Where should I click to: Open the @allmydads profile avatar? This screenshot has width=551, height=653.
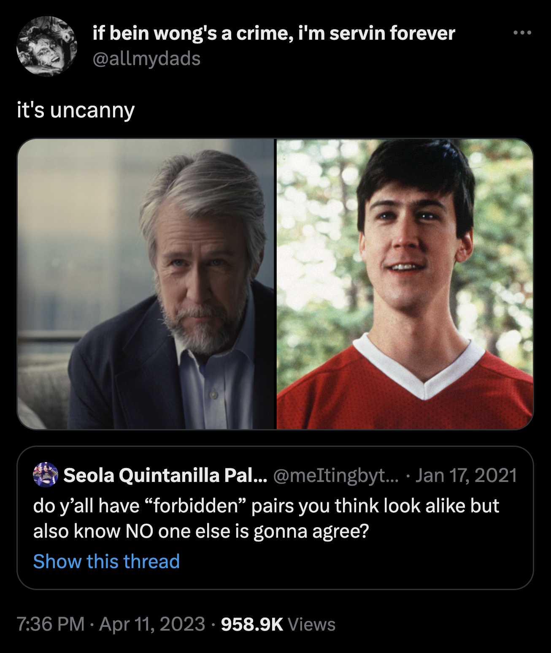[x=46, y=46]
